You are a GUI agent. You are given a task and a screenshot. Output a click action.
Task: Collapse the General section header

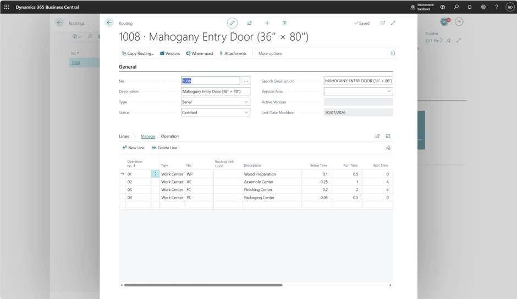point(128,67)
